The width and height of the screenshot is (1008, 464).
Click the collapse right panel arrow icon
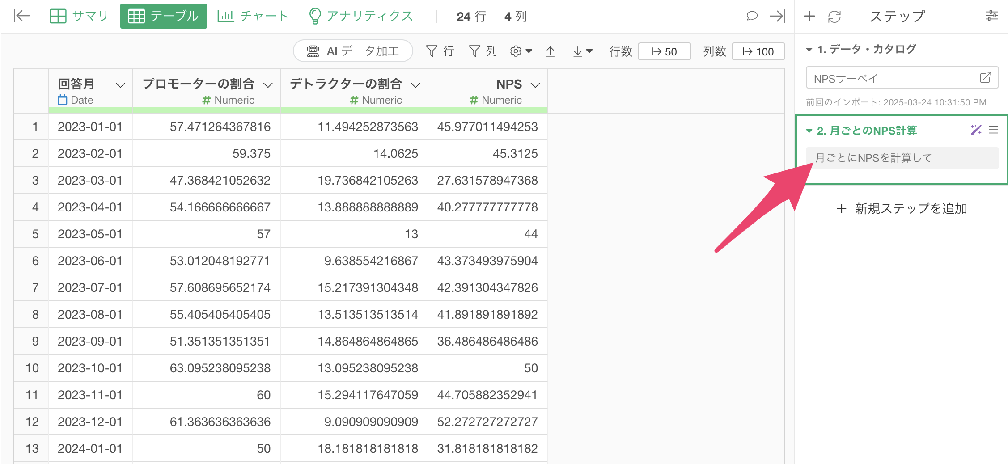777,16
